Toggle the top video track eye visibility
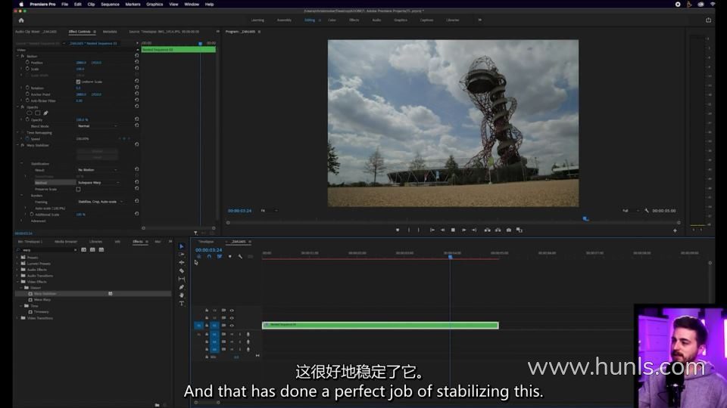This screenshot has height=408, width=727. [x=232, y=310]
